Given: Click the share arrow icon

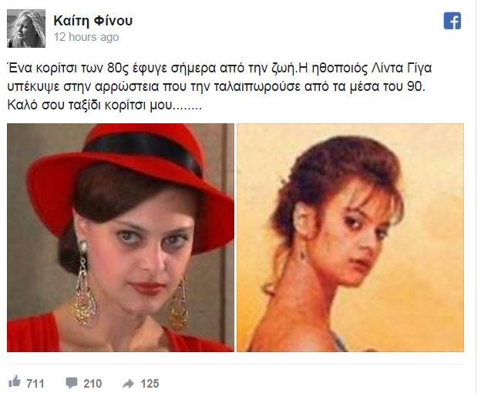Looking at the screenshot, I should click(x=128, y=384).
